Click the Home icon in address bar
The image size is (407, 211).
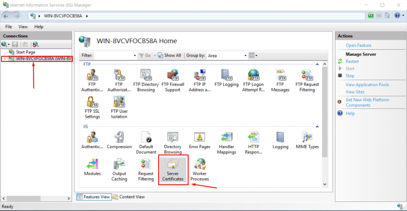pos(387,15)
